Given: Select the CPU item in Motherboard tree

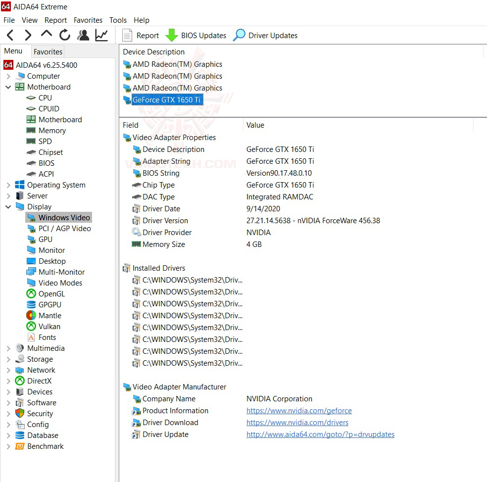Looking at the screenshot, I should pos(45,98).
